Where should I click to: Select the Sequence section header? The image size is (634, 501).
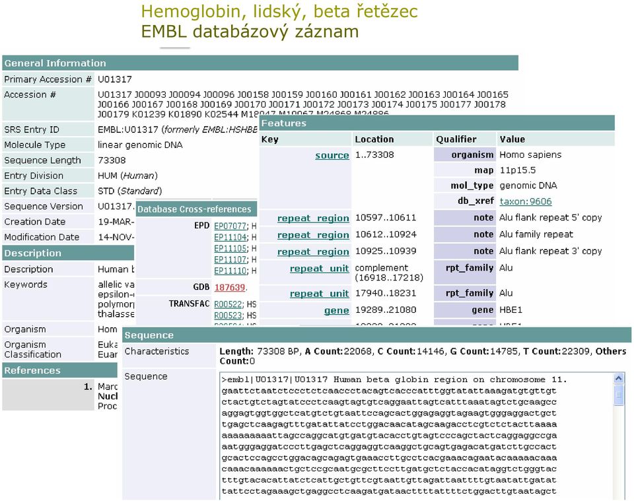tap(376, 335)
